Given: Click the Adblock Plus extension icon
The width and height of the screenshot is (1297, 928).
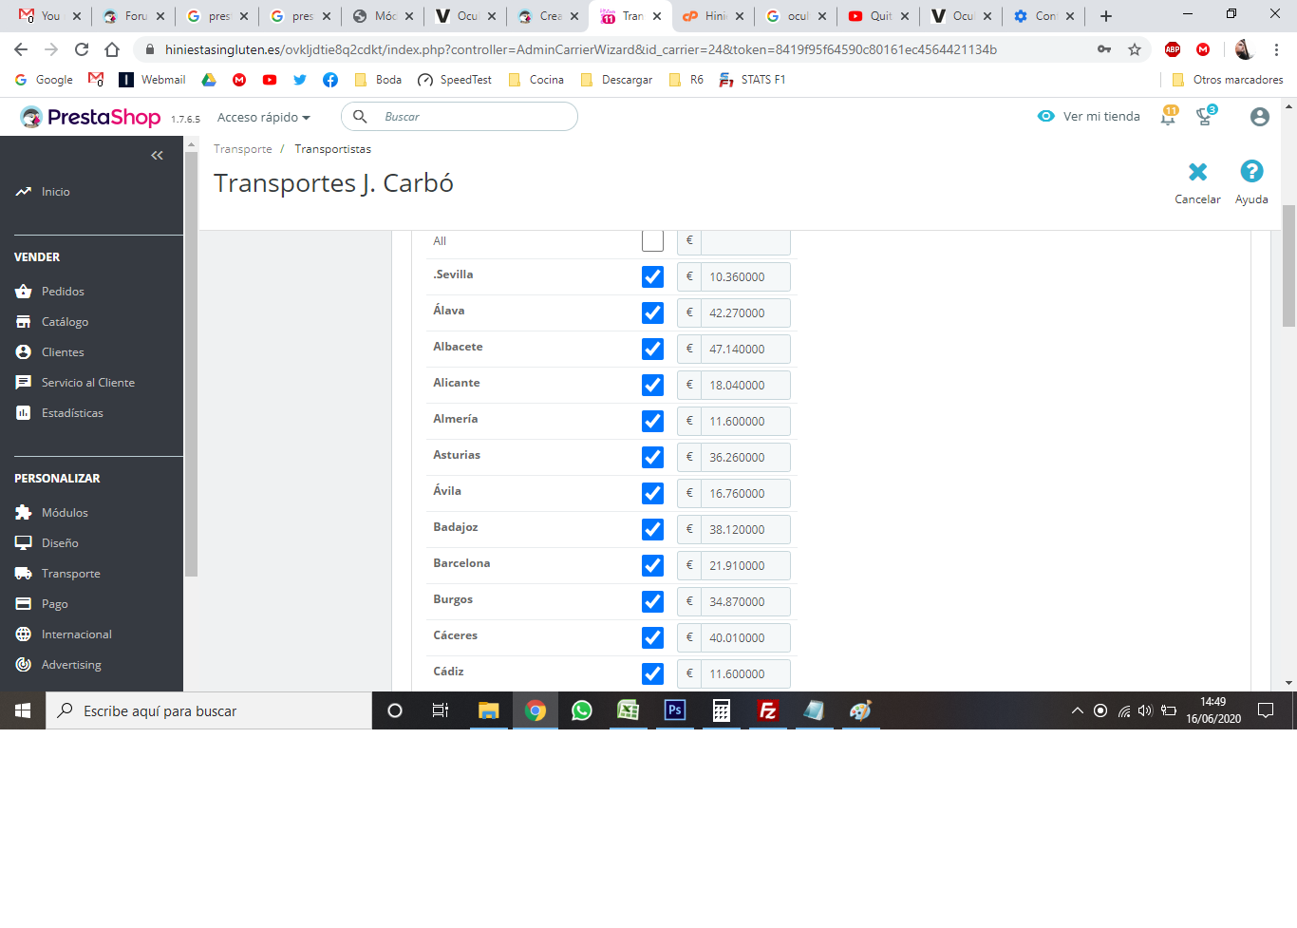Looking at the screenshot, I should click(1173, 49).
